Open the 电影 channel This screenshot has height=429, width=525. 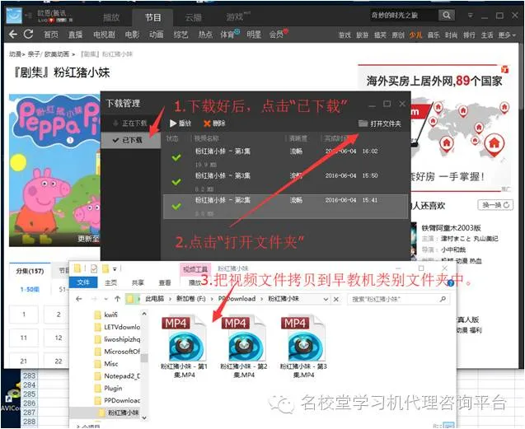(x=132, y=35)
